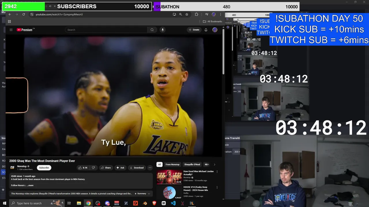Image resolution: width=369 pixels, height=207 pixels.
Task: Open Chrome extensions puzzle icon
Action: coord(197,14)
